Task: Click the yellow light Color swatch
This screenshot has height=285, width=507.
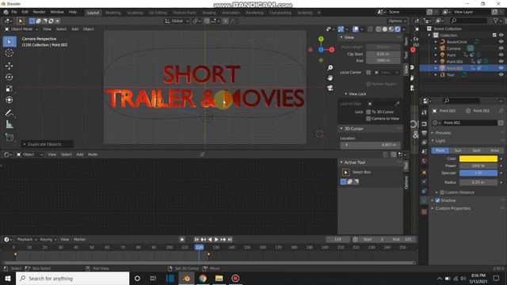Action: point(478,158)
